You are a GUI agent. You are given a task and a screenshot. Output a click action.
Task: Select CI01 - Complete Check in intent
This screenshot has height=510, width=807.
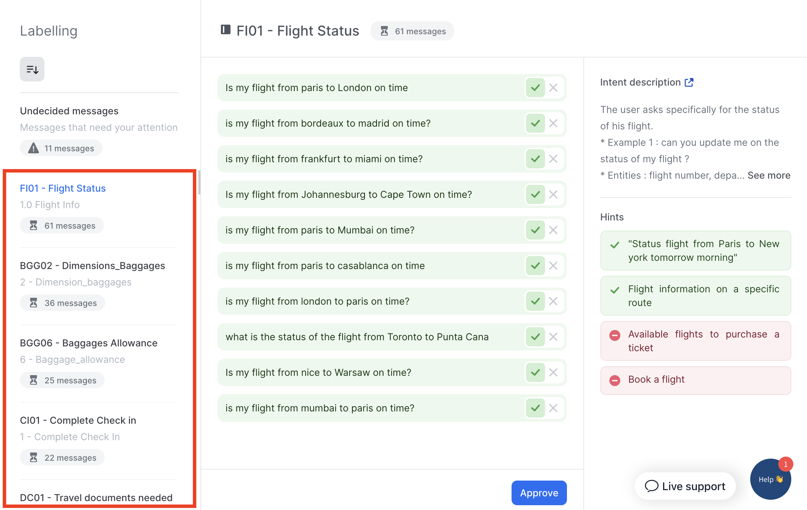[78, 421]
